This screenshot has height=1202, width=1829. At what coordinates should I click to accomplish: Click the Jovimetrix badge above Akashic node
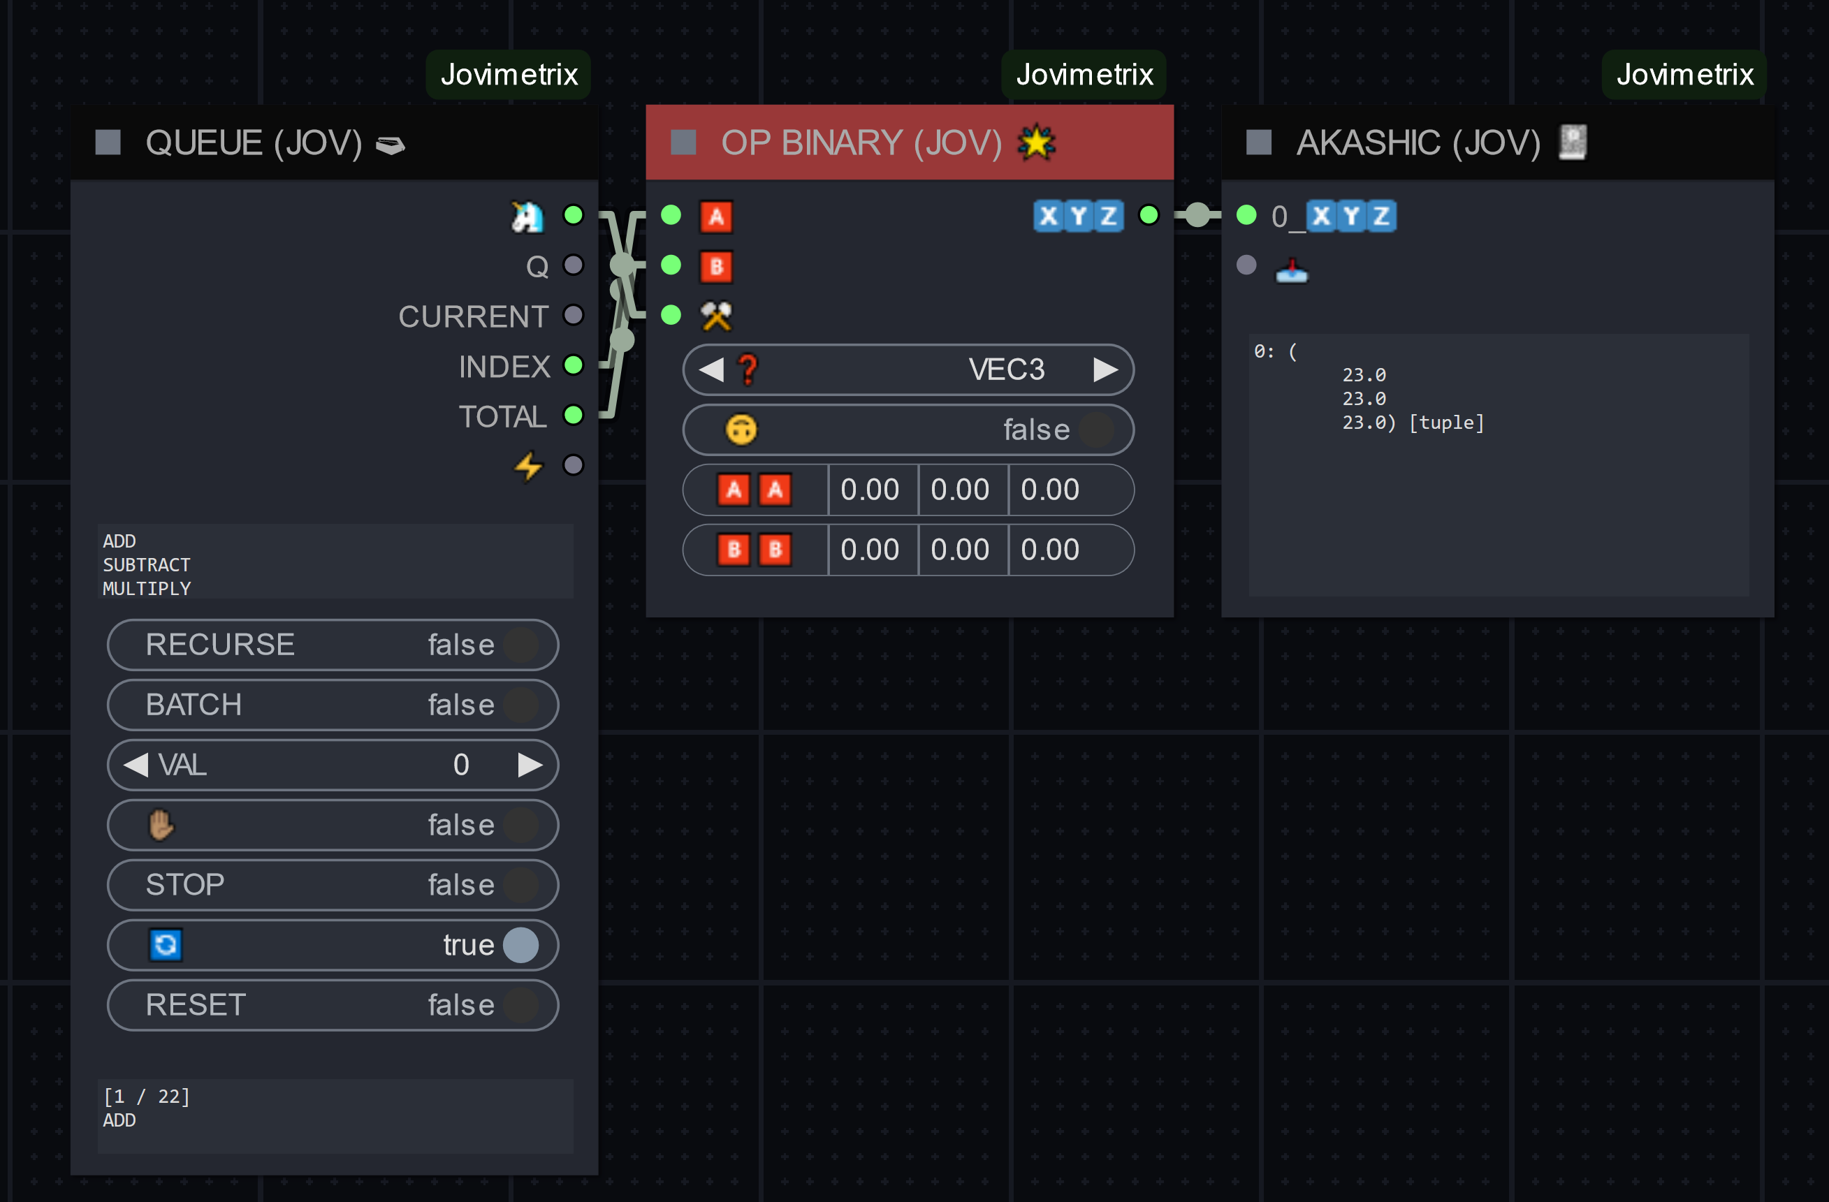point(1684,75)
